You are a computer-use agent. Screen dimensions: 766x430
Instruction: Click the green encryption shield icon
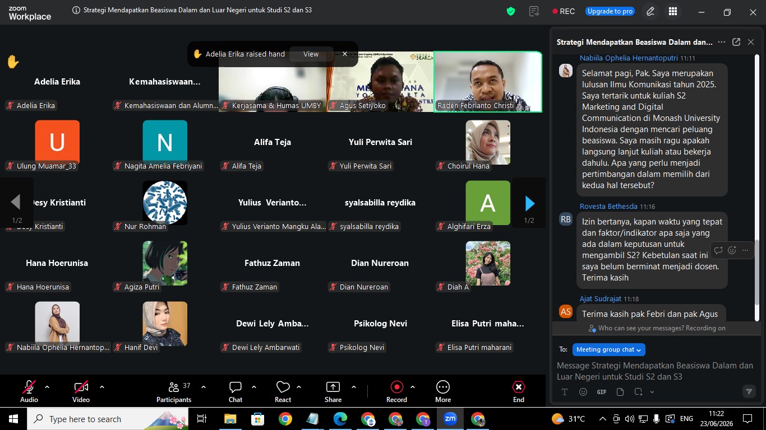(511, 11)
